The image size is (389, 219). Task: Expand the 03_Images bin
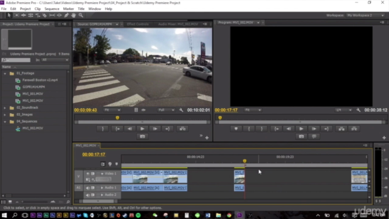(5, 115)
